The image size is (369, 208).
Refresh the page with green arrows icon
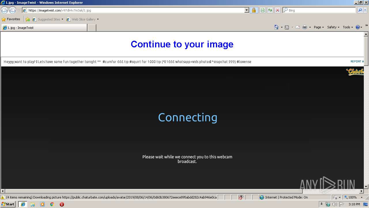(270, 10)
